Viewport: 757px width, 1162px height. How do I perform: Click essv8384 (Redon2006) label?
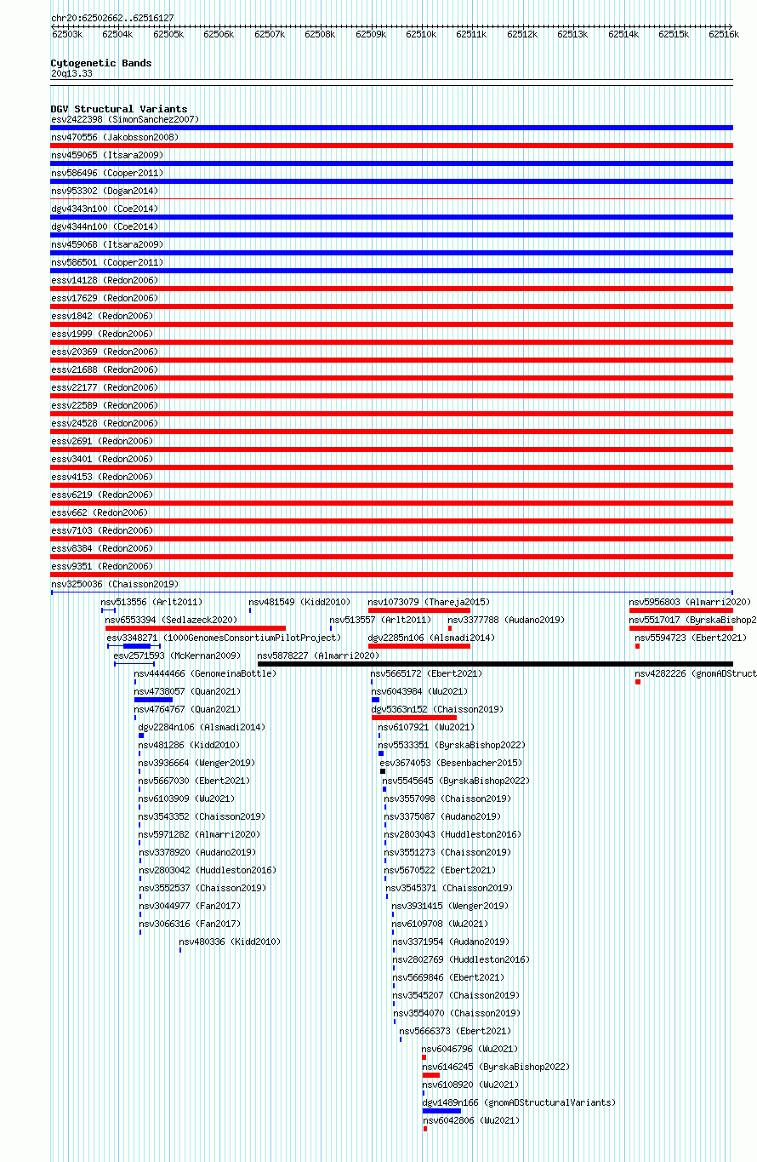pyautogui.click(x=102, y=548)
